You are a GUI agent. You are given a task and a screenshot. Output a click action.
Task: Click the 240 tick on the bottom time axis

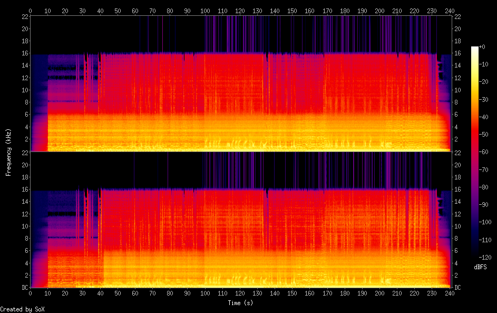450,293
